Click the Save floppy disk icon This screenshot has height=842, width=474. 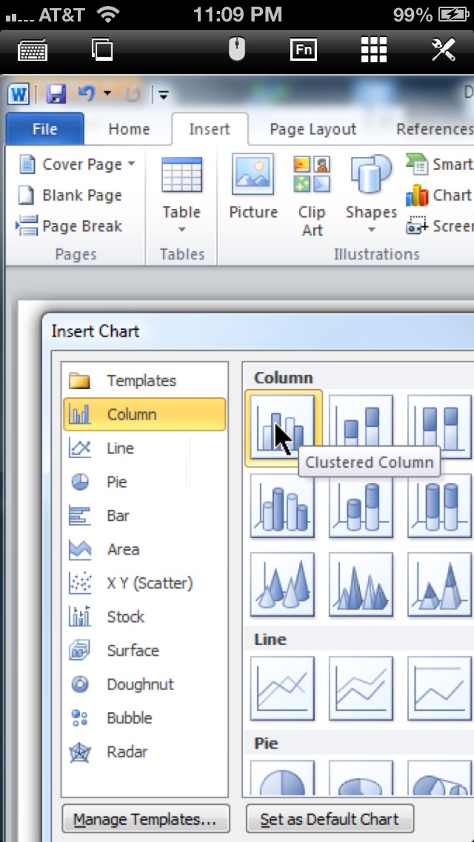[x=56, y=95]
